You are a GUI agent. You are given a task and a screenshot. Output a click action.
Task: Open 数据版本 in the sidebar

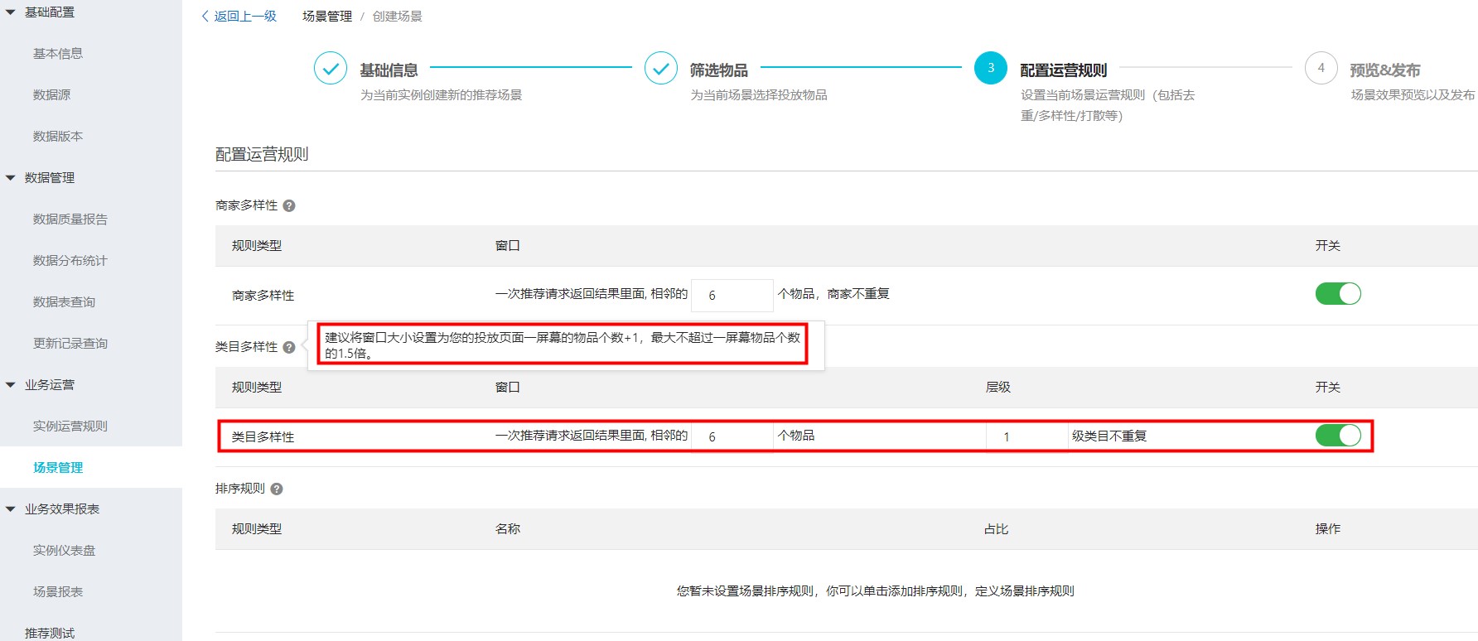[58, 137]
